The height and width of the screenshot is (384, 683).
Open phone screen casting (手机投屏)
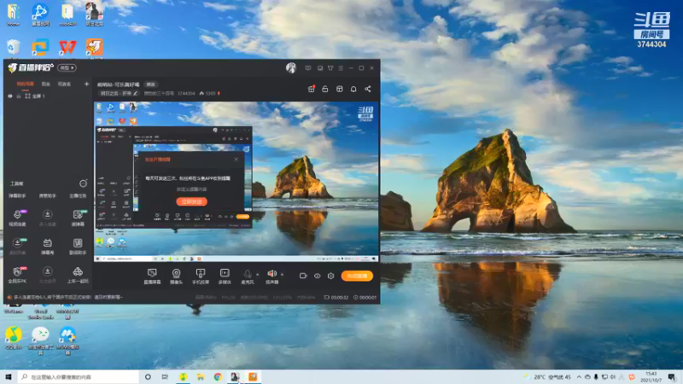[201, 276]
